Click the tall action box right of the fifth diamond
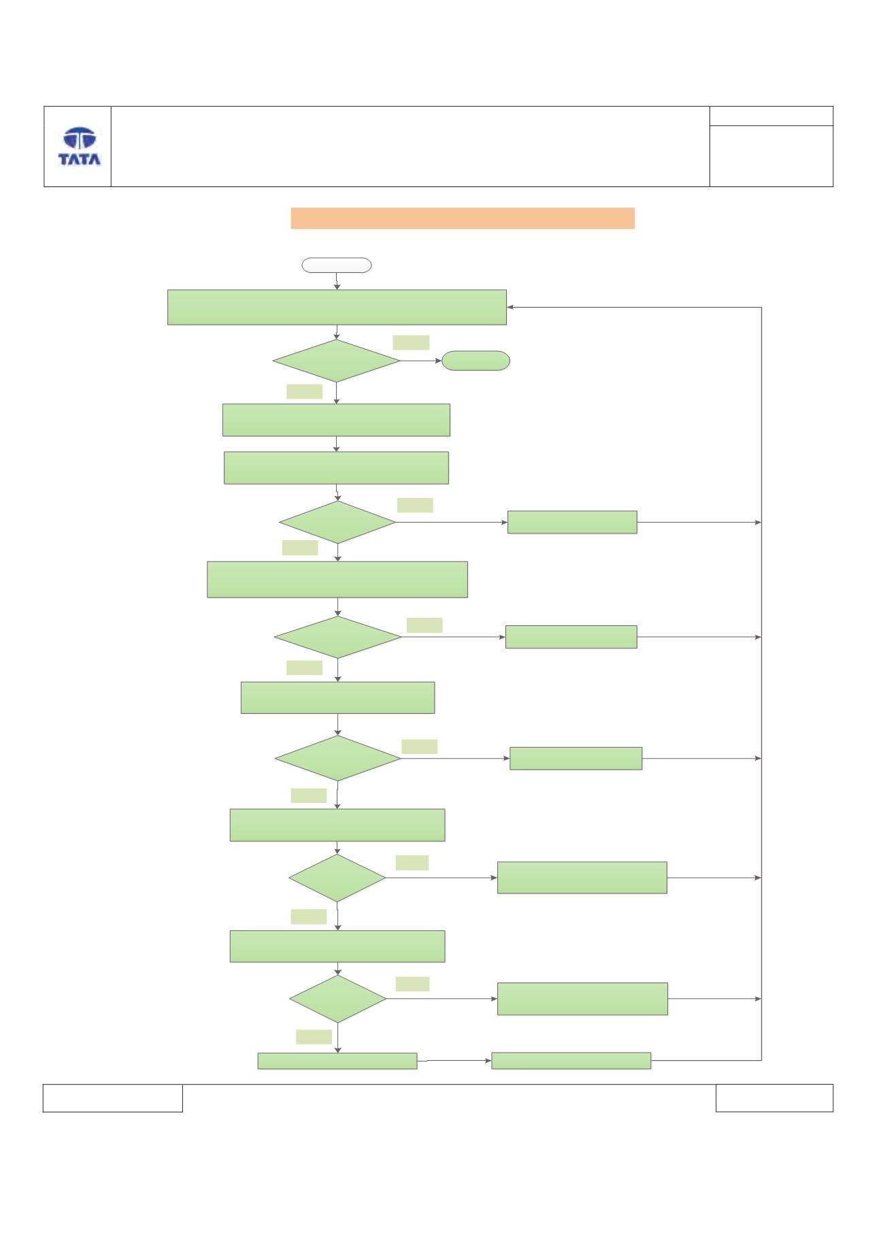The height and width of the screenshot is (1252, 885). 582,878
